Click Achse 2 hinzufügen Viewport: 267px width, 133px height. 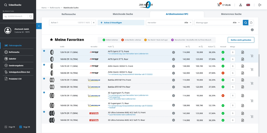tap(121, 23)
